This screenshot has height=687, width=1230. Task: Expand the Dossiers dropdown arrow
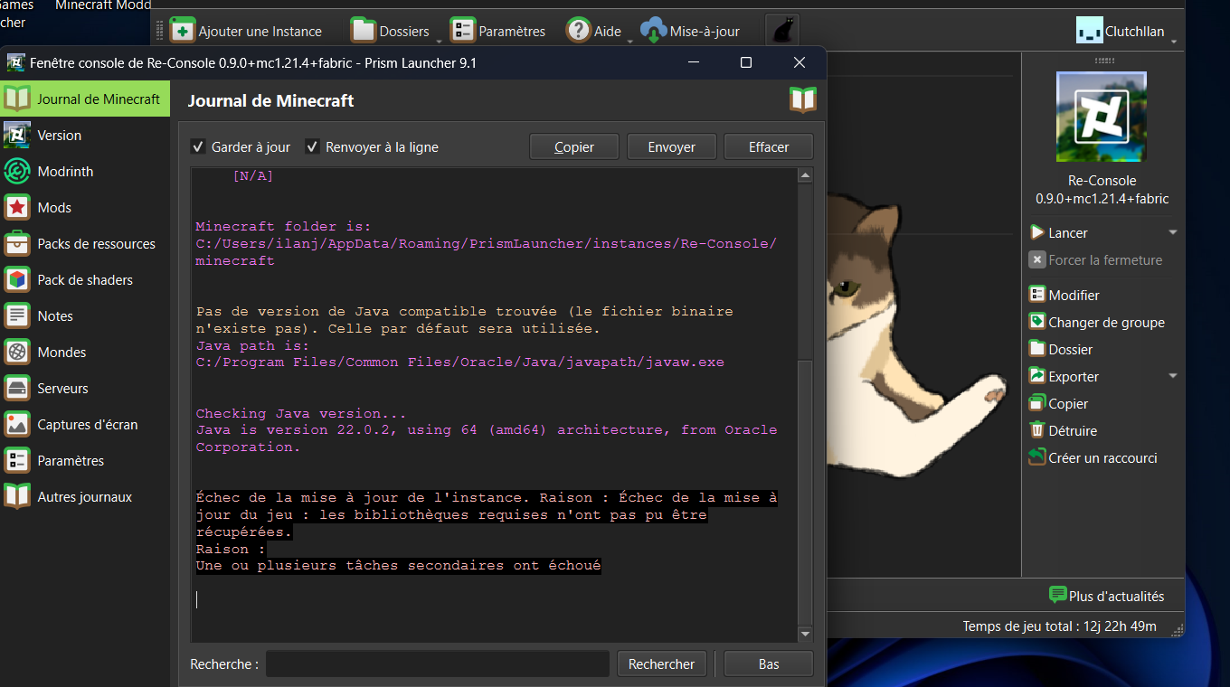439,41
